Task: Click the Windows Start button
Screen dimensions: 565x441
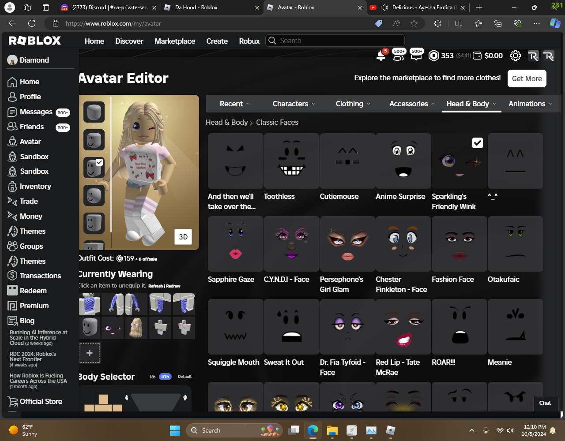Action: pos(175,430)
